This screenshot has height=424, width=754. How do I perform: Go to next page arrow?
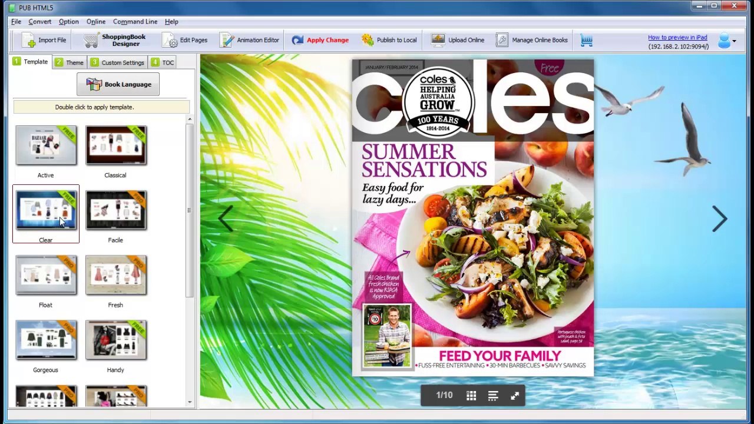pos(719,218)
